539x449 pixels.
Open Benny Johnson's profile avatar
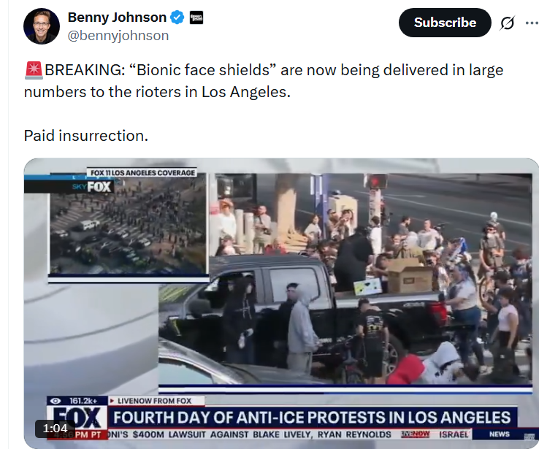42,26
